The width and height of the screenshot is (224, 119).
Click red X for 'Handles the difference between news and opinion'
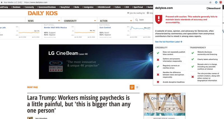[158, 74]
